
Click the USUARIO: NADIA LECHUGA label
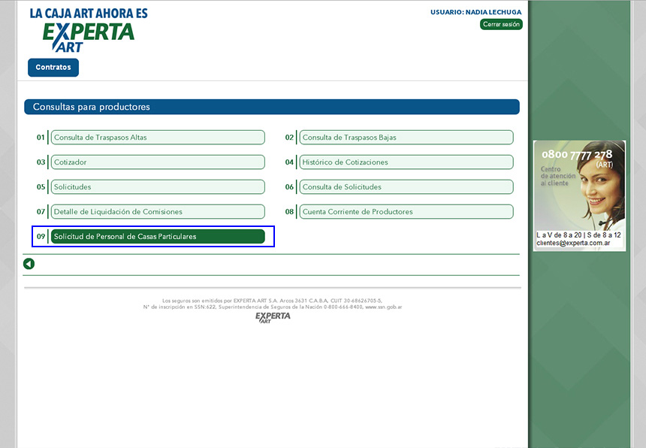tap(475, 12)
